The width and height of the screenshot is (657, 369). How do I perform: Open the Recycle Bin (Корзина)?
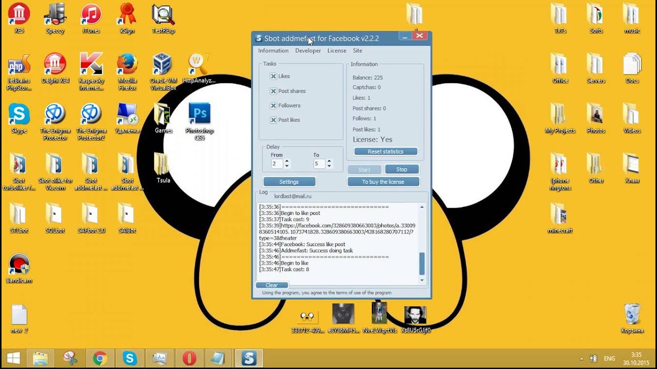point(632,318)
